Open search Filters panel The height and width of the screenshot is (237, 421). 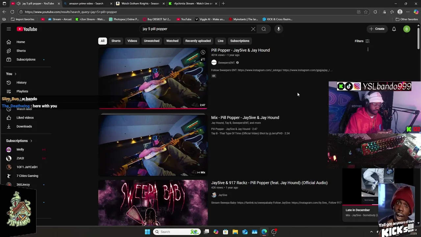pyautogui.click(x=362, y=41)
